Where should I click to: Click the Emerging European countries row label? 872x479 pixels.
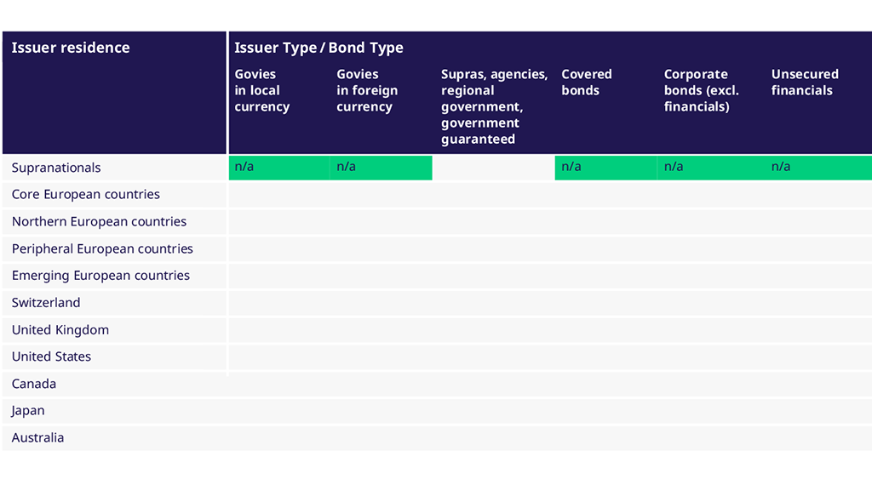click(100, 276)
